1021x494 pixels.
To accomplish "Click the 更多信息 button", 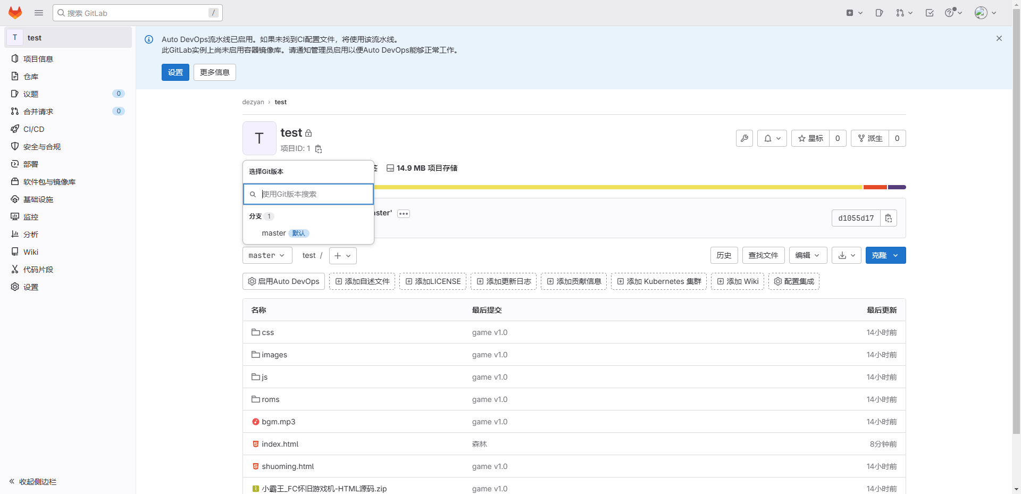I will (x=215, y=72).
